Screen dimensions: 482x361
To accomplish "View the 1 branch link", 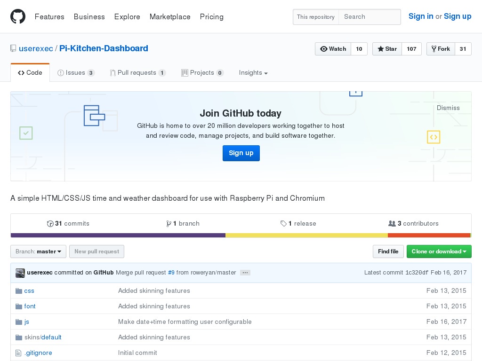I will (183, 223).
